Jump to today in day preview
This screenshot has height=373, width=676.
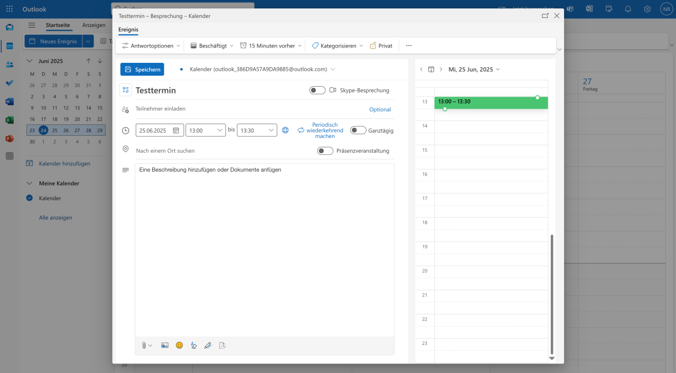point(431,69)
